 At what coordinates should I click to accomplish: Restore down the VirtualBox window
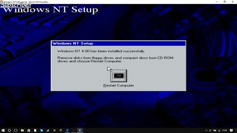click(x=225, y=2)
